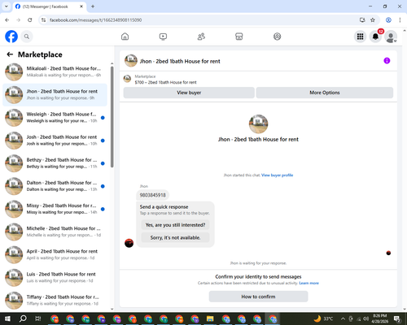Viewport: 407px width, 325px height.
Task: Click the View buyer button
Action: point(189,93)
